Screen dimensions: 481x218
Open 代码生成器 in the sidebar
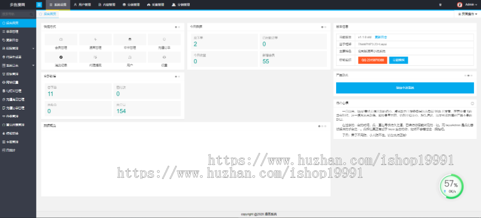pyautogui.click(x=18, y=57)
